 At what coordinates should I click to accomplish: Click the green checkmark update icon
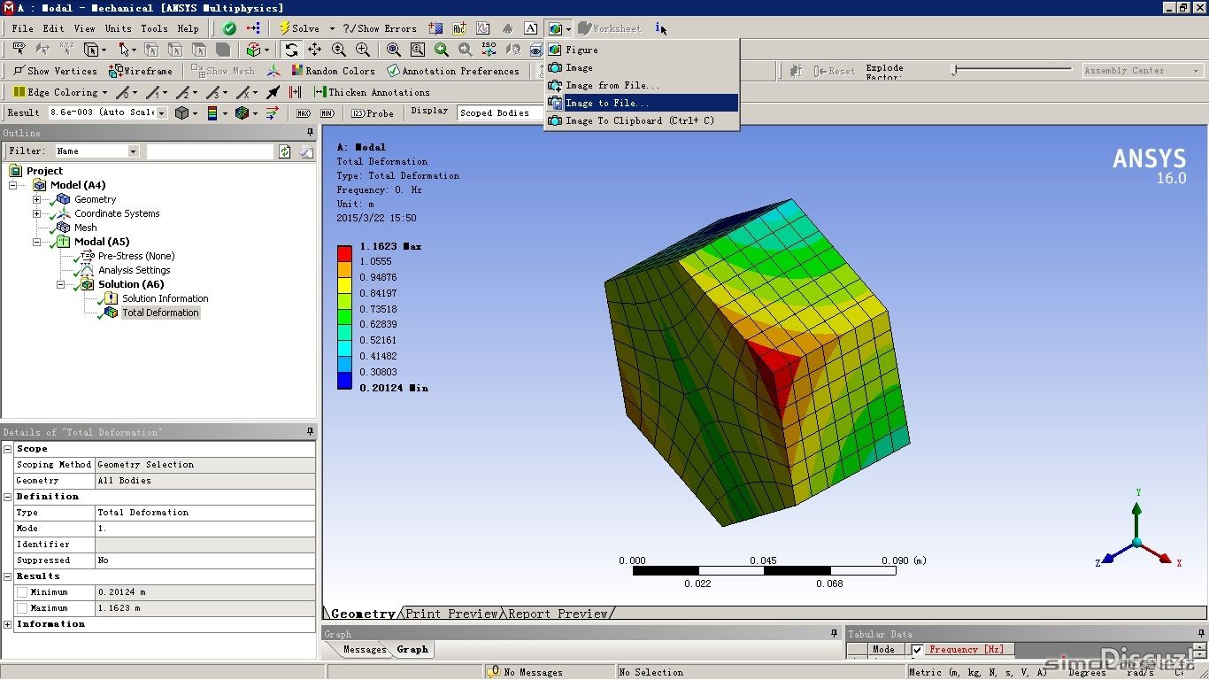[x=229, y=28]
